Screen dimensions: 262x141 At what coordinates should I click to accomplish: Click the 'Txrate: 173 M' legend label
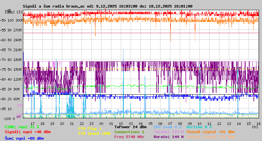point(169,132)
